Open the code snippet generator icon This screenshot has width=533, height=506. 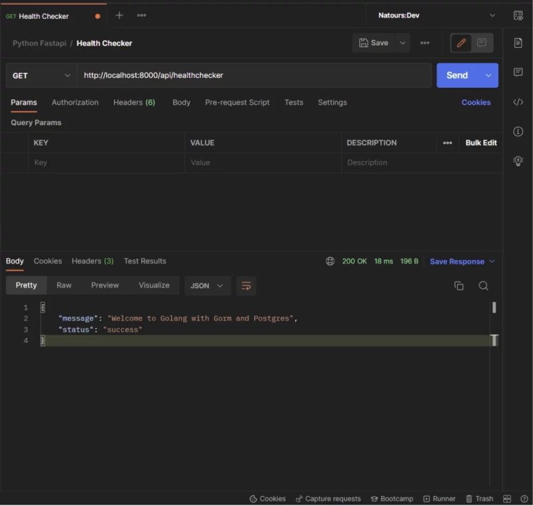pos(518,101)
